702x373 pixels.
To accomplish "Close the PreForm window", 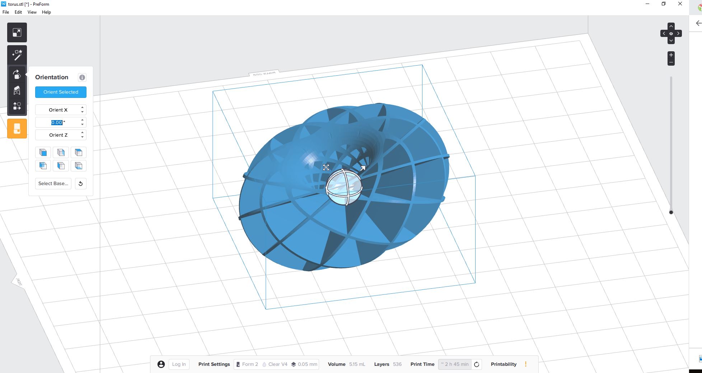I will pos(680,4).
